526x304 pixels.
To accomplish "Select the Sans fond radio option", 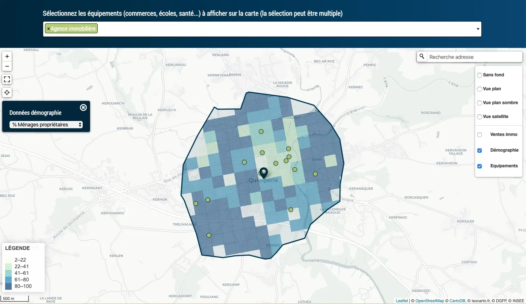I will pyautogui.click(x=479, y=75).
